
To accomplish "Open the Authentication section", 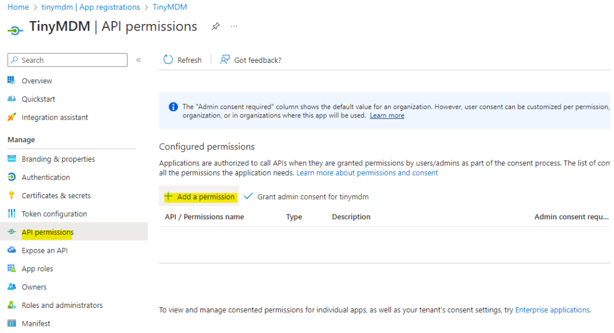I will click(x=46, y=177).
